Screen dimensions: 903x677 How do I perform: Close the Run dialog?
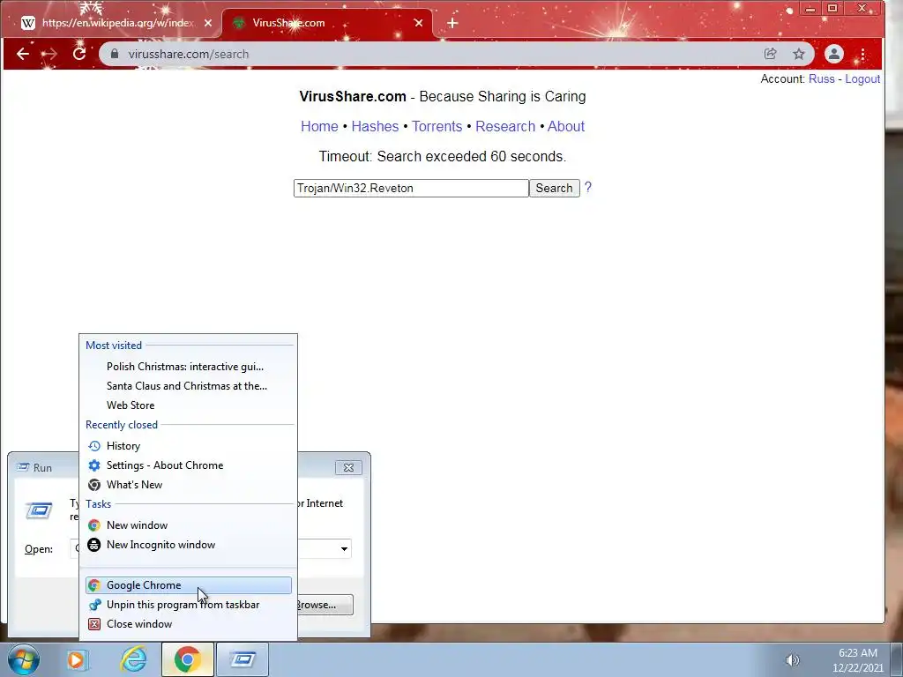348,467
